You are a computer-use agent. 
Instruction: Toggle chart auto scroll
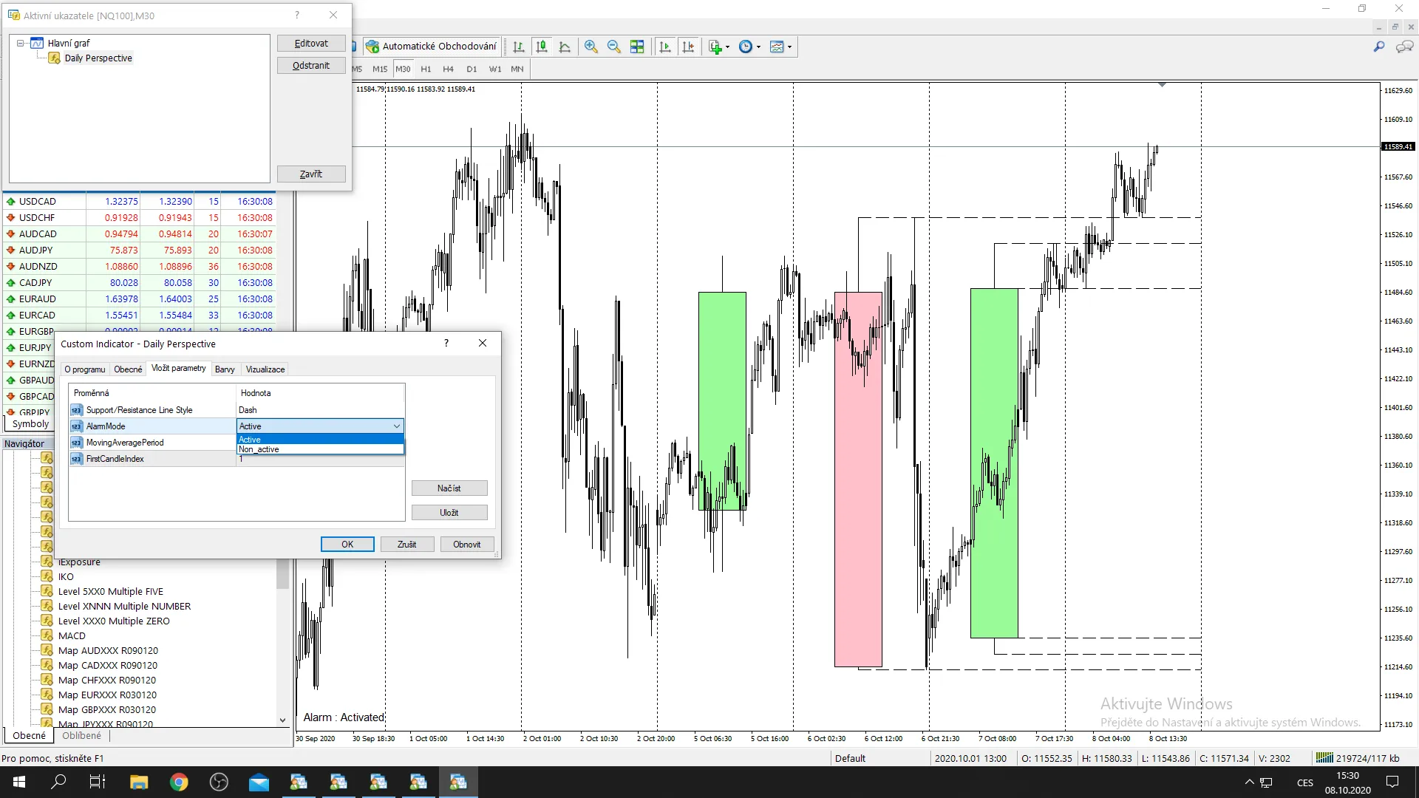pos(664,46)
